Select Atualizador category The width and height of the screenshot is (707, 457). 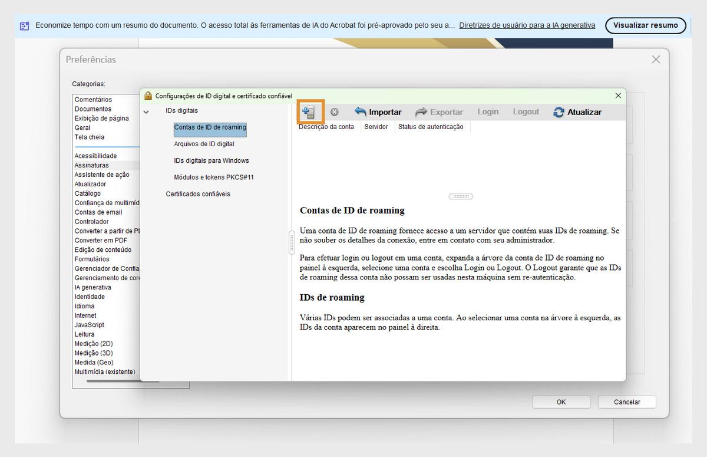[x=90, y=185]
